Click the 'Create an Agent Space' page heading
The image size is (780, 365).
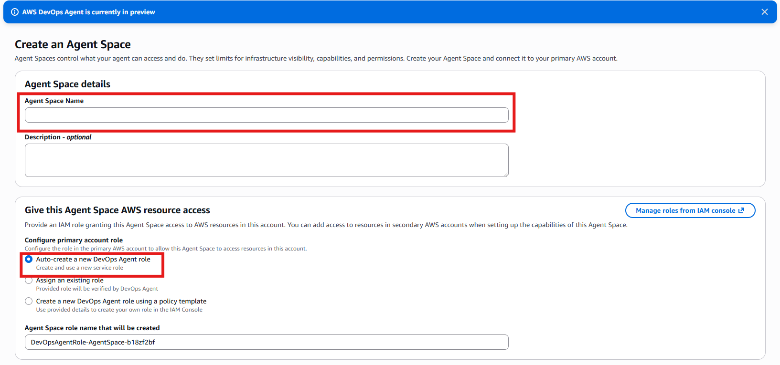pyautogui.click(x=73, y=44)
